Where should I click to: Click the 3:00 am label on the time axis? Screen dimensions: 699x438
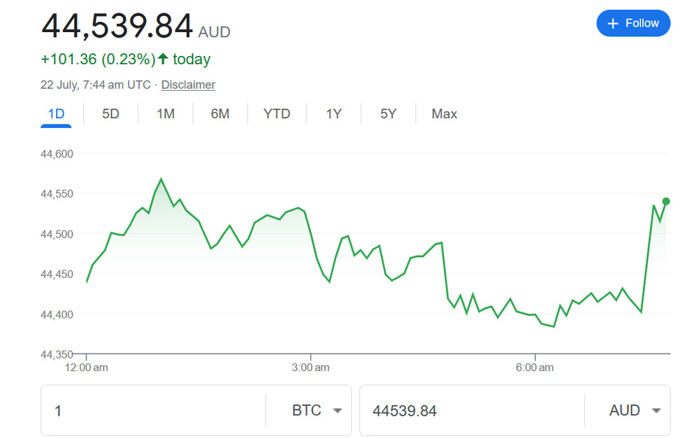pyautogui.click(x=310, y=367)
